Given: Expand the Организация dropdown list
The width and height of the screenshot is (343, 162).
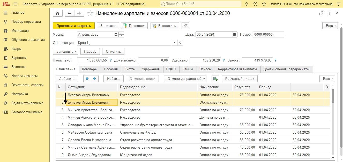Looking at the screenshot, I should coord(175,43).
